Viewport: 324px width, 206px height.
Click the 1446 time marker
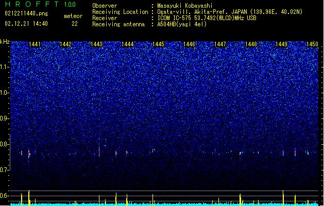point(189,44)
